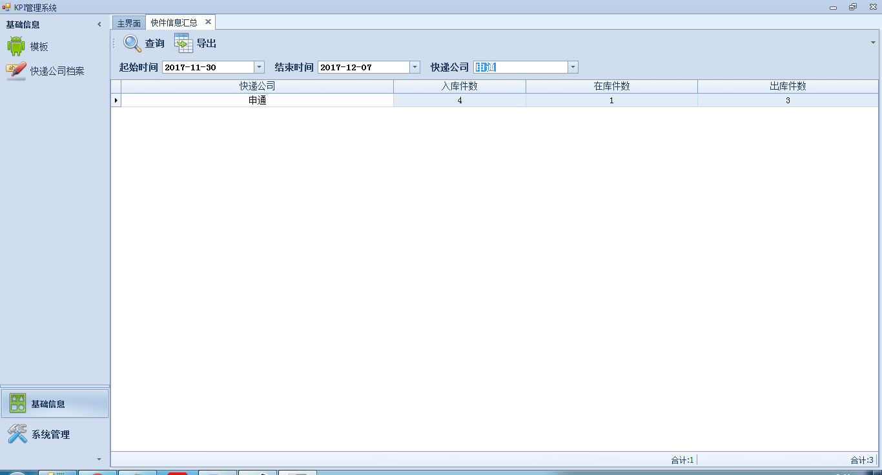The image size is (882, 475).
Task: Collapse the 基础信息 sidebar with the arrow
Action: (99, 25)
